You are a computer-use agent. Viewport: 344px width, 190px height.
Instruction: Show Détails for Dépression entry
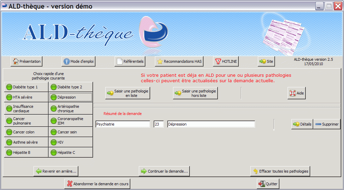tap(302, 124)
